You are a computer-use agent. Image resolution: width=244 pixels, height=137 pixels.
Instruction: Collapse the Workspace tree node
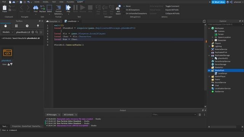point(209,28)
